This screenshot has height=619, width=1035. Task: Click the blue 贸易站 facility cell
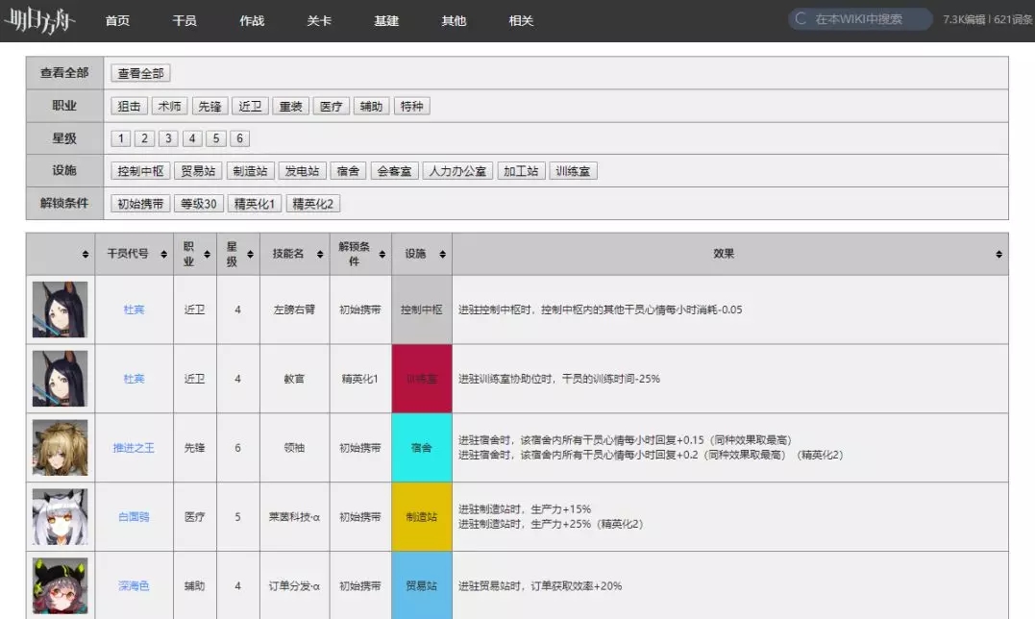[x=422, y=586]
